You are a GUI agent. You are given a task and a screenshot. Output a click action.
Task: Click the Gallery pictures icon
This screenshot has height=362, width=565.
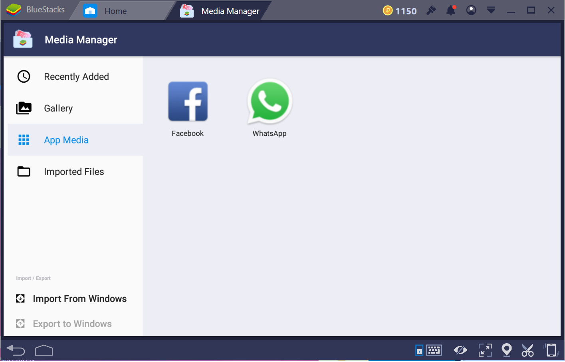point(24,108)
